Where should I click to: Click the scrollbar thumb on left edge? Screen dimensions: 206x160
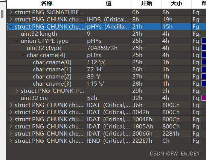(x=2, y=14)
